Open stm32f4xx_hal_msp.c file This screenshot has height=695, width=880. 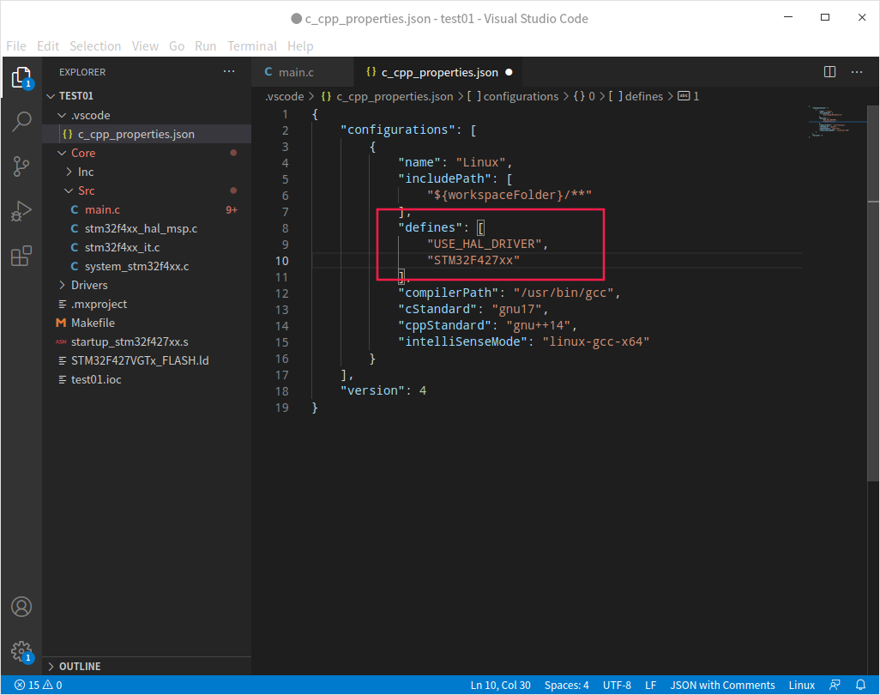pos(147,228)
